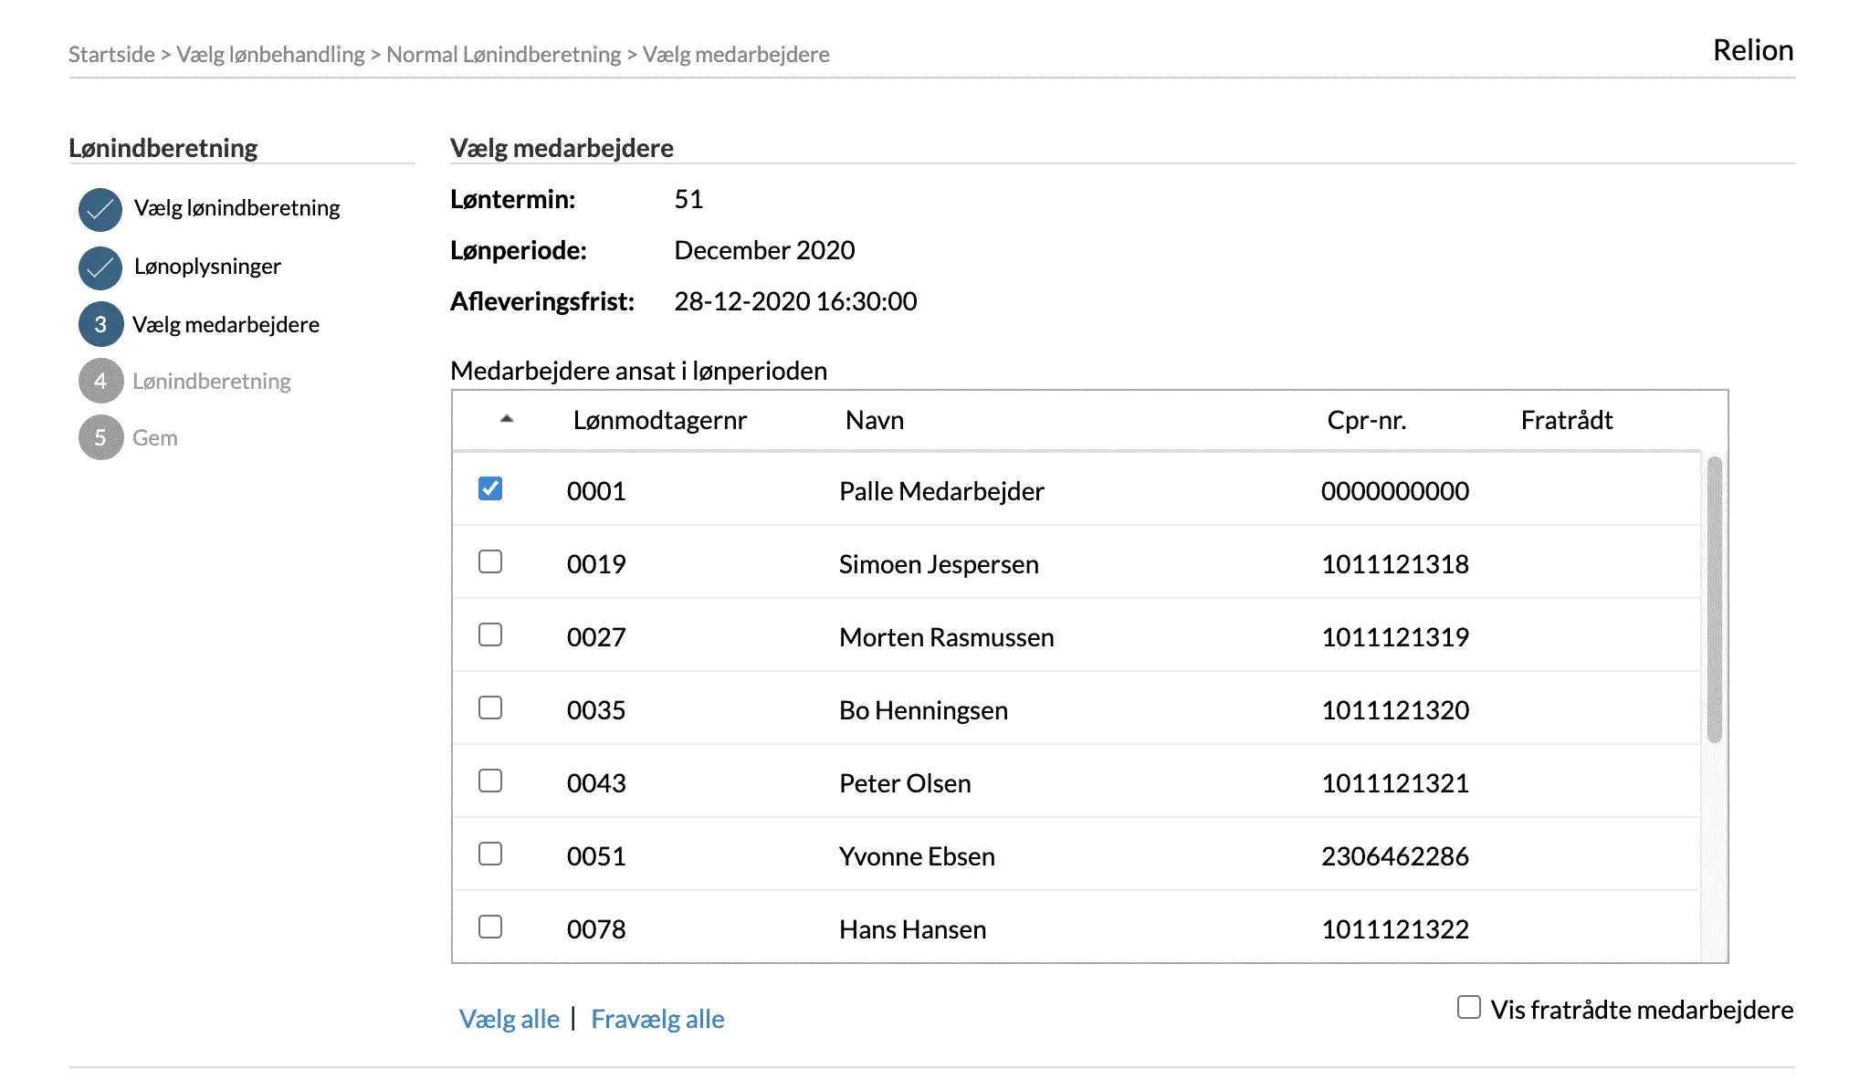
Task: Click the name Bo Henningsen
Action: (923, 710)
